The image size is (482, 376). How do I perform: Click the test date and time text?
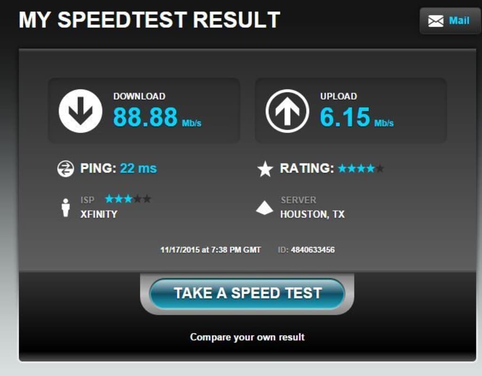(x=211, y=250)
